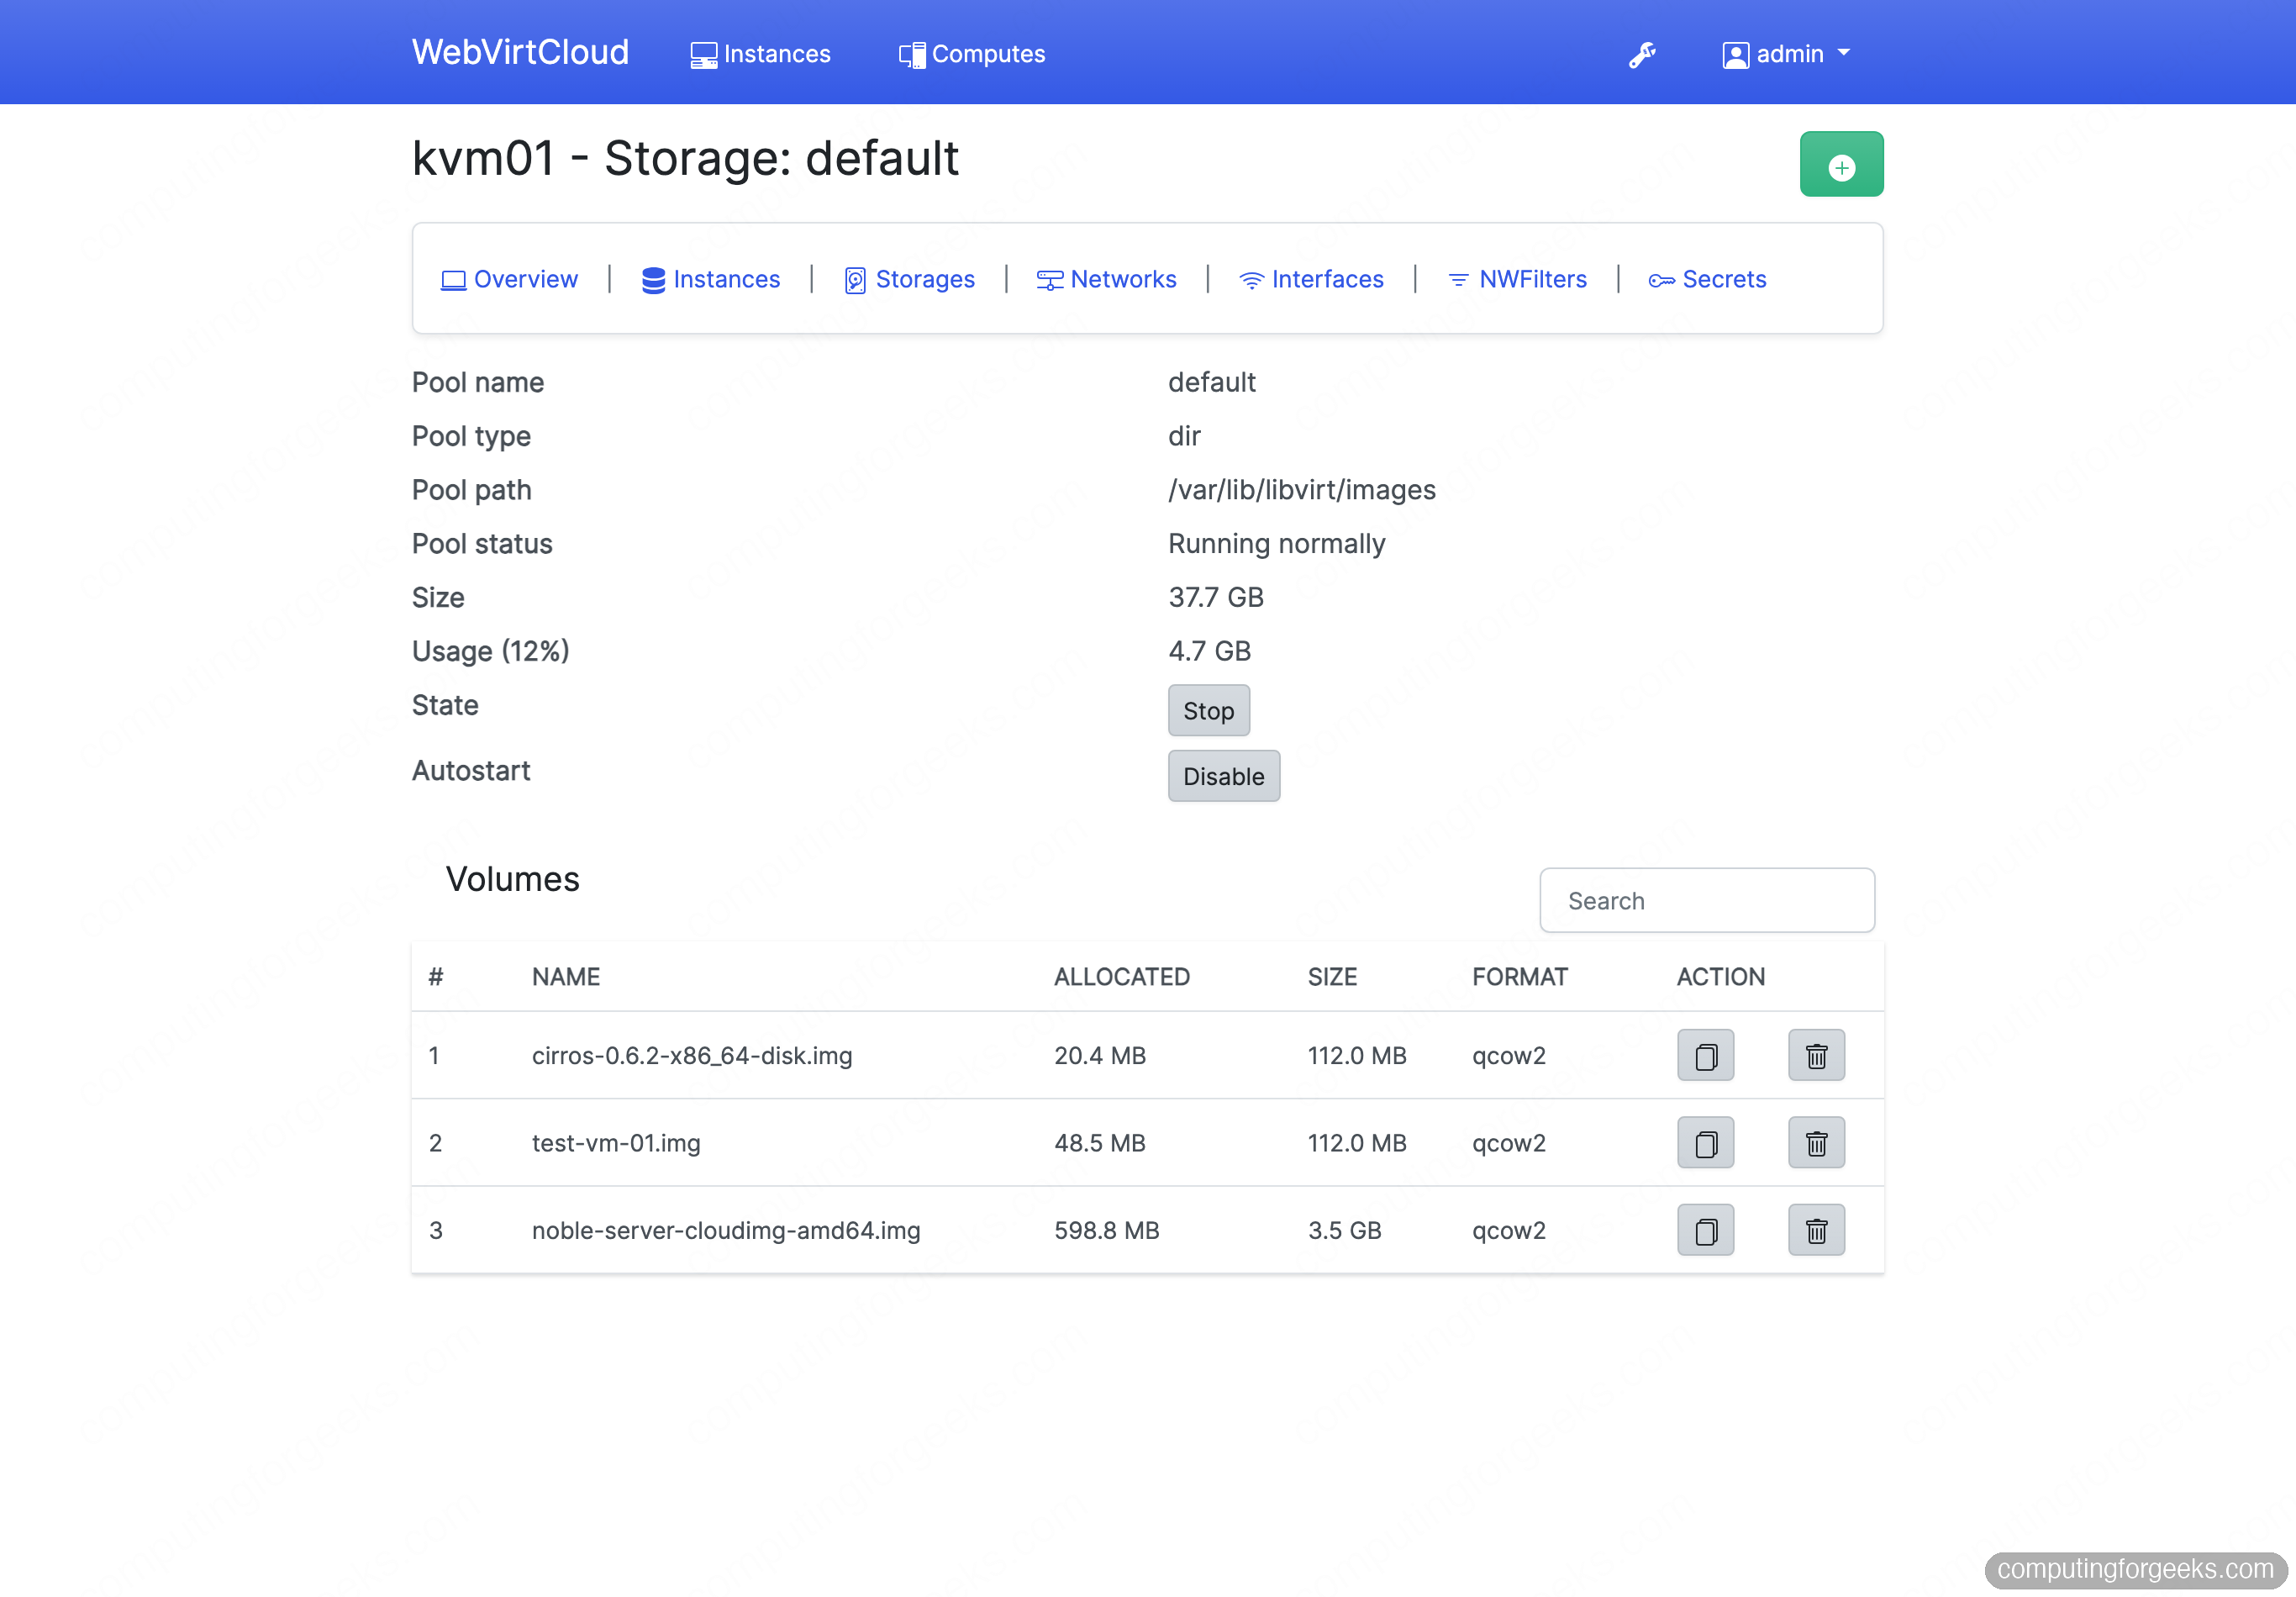The width and height of the screenshot is (2296, 1597).
Task: Select volume name test-vm-01.img
Action: click(616, 1142)
